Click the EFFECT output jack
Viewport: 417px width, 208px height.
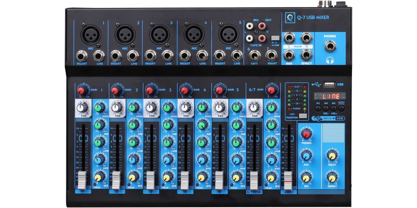[x=306, y=55]
